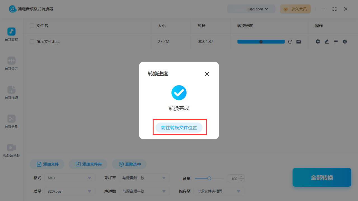358x201 pixels.
Task: Open the 格式 MP3 format dropdown
Action: (x=69, y=178)
